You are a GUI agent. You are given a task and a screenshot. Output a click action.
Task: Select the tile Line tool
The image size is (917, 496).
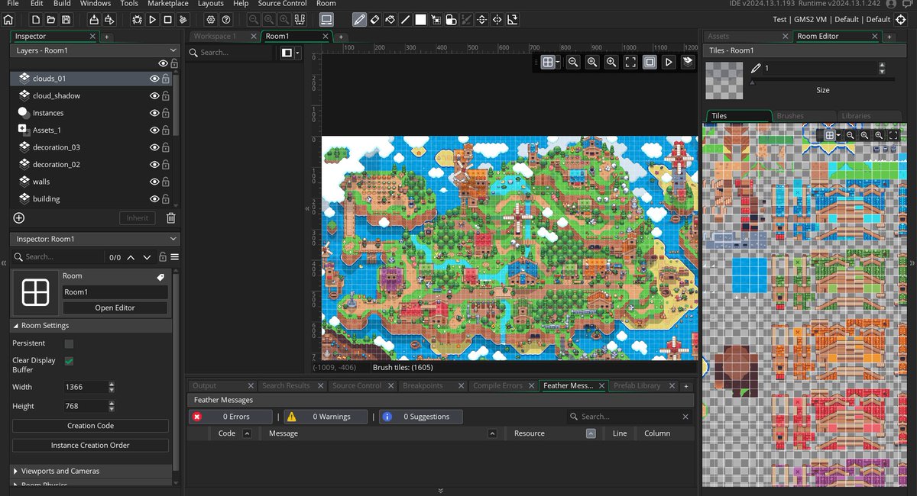405,19
